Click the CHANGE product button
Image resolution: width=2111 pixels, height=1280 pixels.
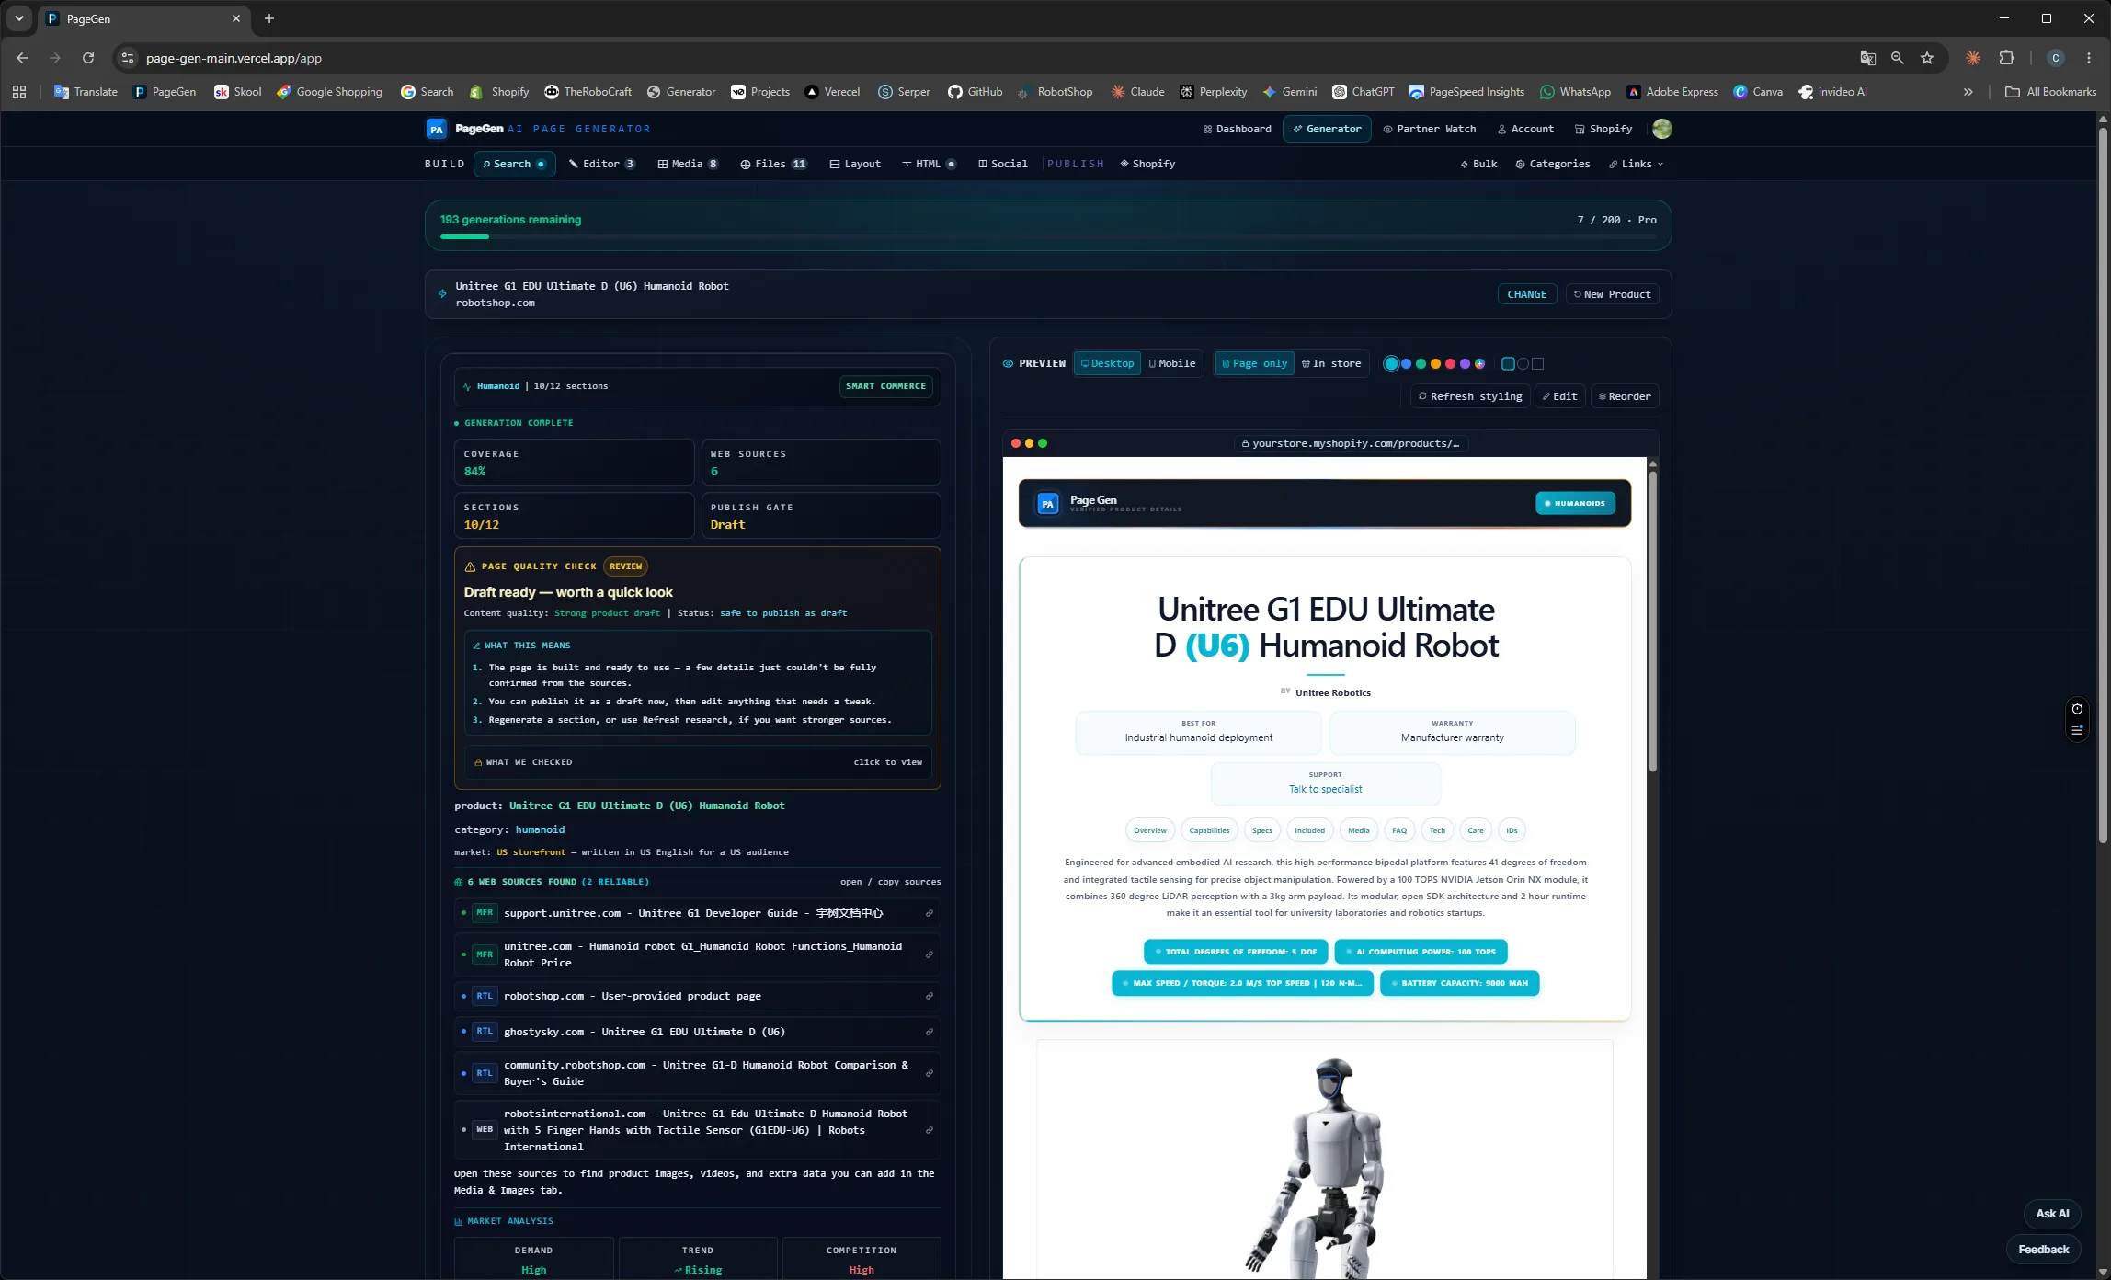[1527, 294]
